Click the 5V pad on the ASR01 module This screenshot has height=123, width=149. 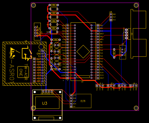[43, 51]
